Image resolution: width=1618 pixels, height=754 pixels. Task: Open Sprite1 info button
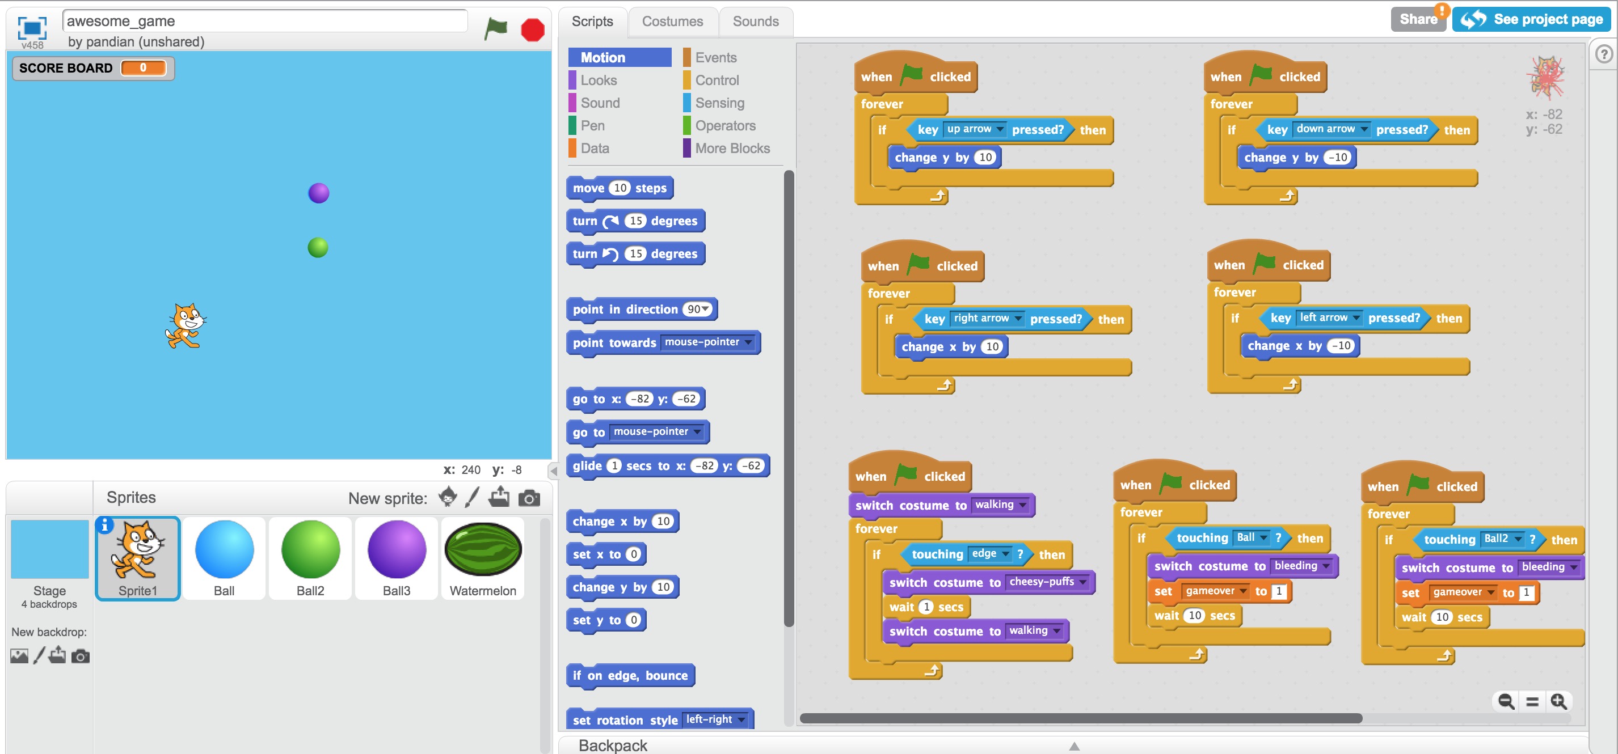(x=105, y=525)
